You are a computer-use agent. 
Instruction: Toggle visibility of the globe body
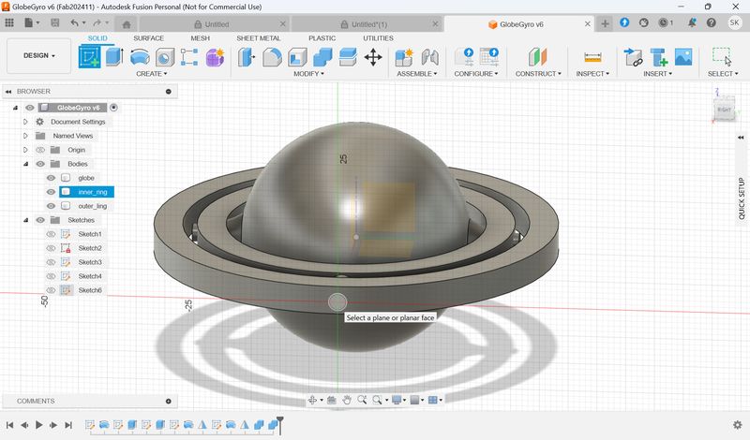click(x=51, y=178)
